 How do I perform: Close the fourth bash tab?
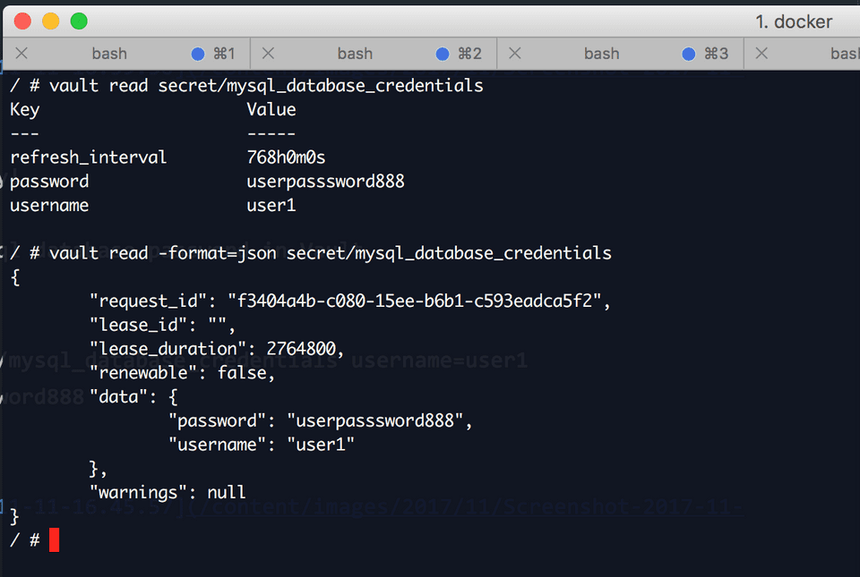(761, 53)
